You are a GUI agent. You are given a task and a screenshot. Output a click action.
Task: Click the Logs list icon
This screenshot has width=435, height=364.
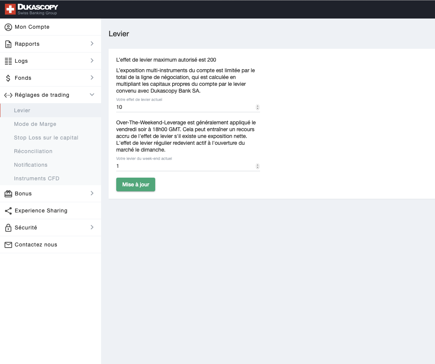pyautogui.click(x=8, y=61)
